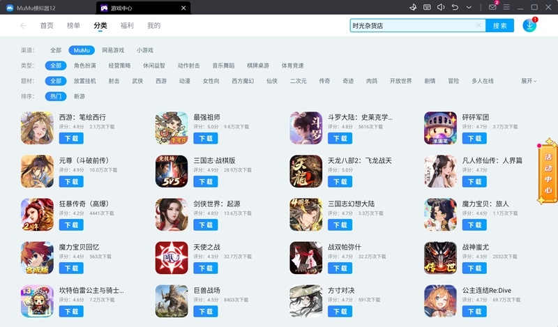The height and width of the screenshot is (327, 558).
Task: Click the volume speaker icon
Action: click(x=441, y=7)
